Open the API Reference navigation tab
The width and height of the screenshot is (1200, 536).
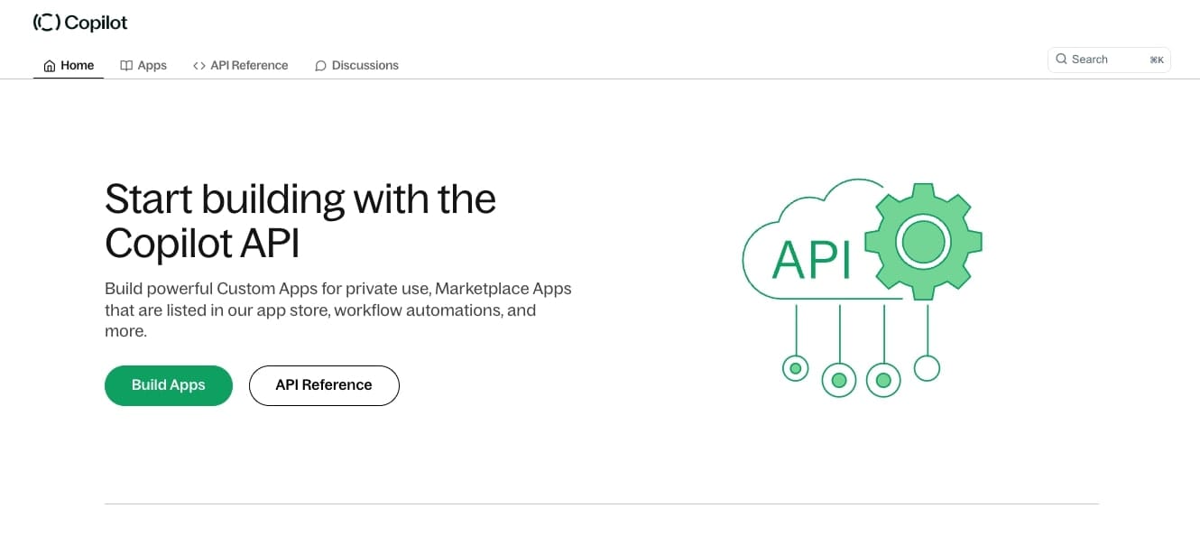point(249,66)
